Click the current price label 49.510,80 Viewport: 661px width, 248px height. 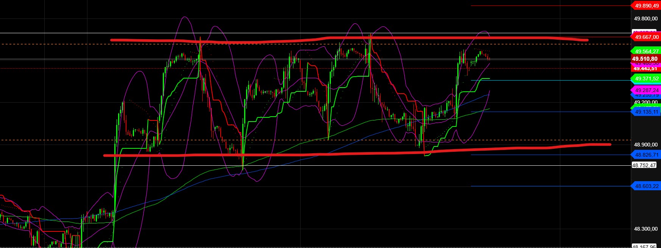coord(645,59)
